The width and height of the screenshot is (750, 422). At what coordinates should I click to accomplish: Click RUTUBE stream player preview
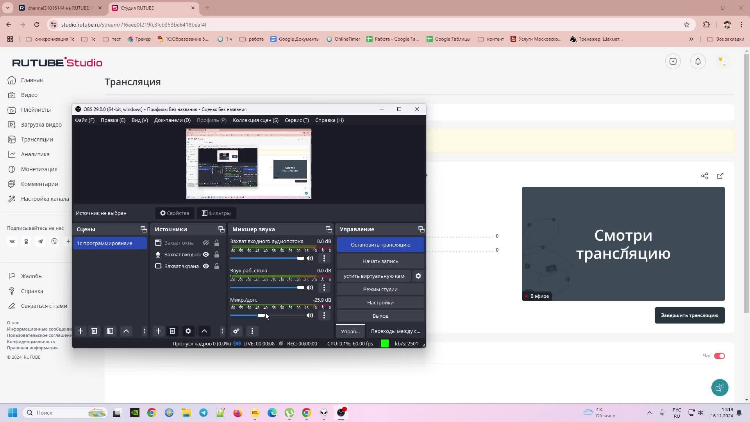pyautogui.click(x=623, y=244)
